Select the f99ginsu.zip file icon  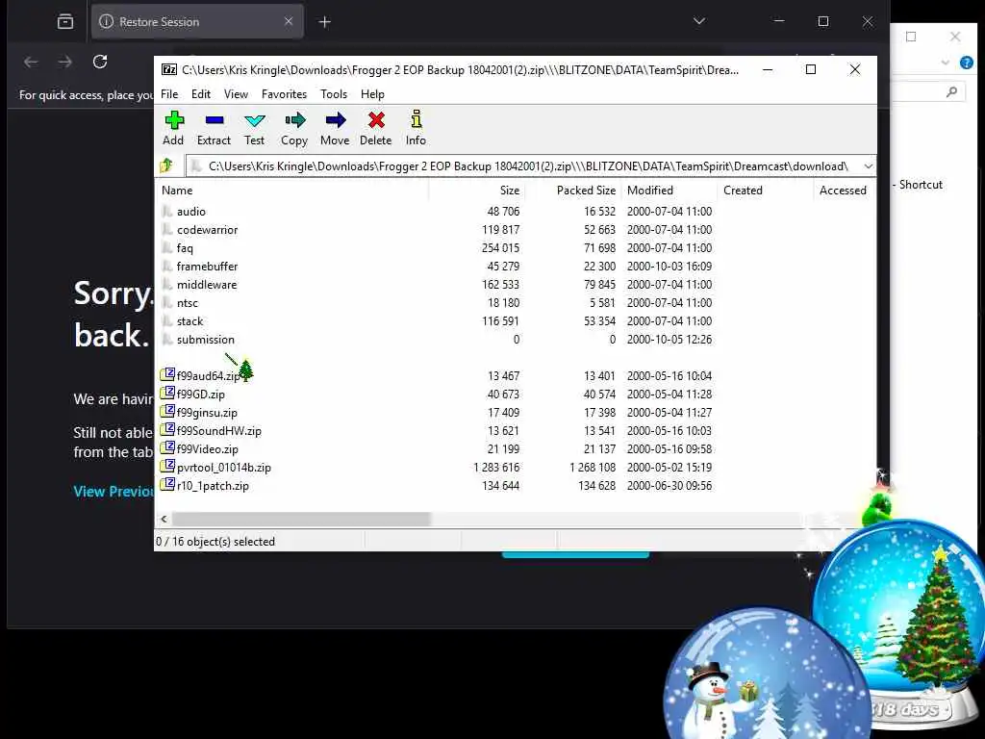coord(167,412)
